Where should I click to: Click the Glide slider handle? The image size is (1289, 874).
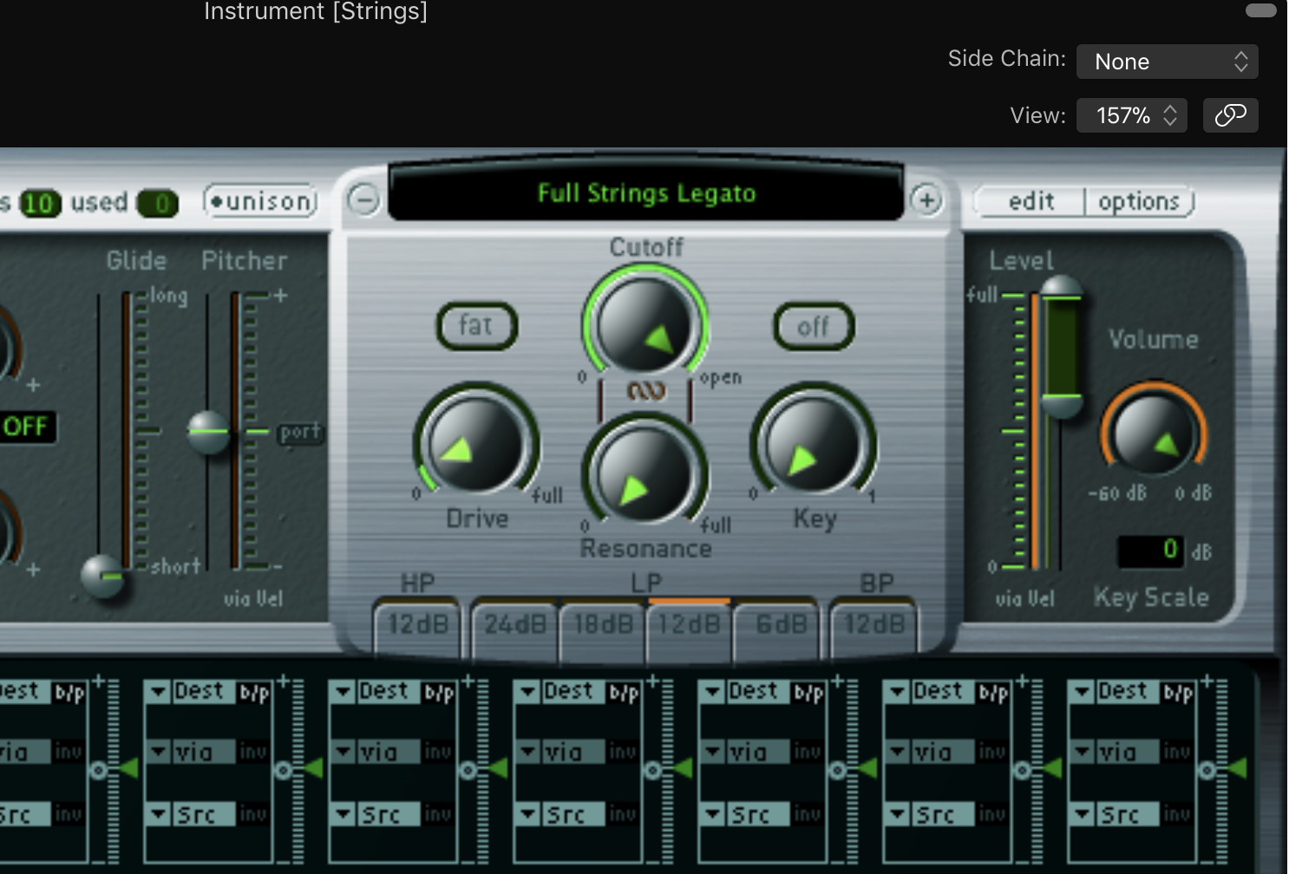click(x=103, y=575)
